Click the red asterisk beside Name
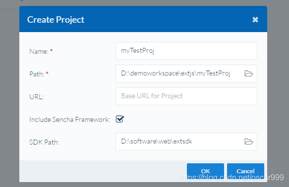This screenshot has width=289, height=187. [x=52, y=51]
